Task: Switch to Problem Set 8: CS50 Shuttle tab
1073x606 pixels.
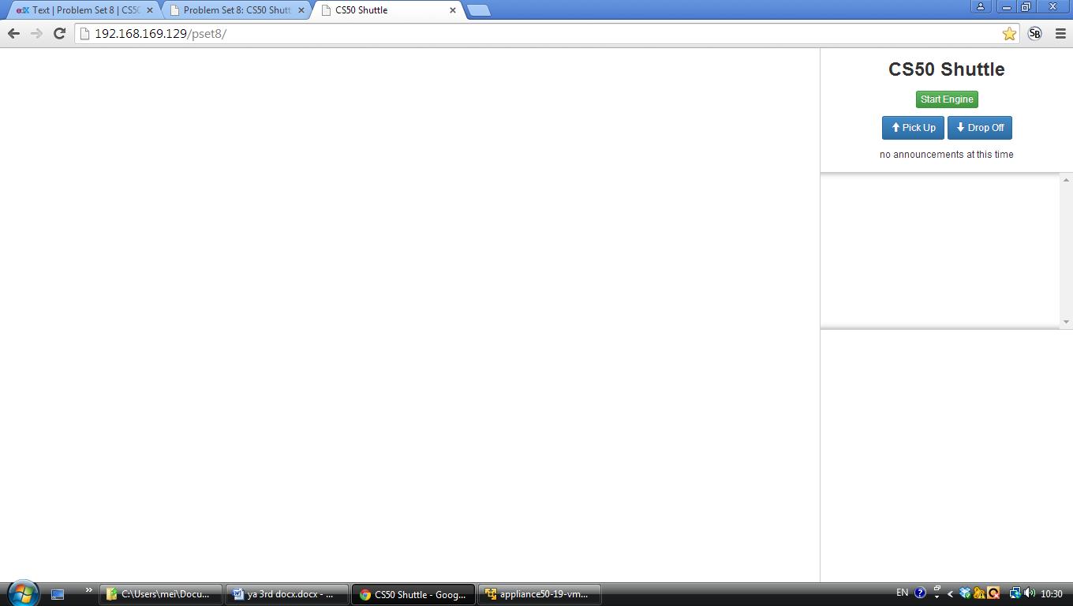Action: coord(237,10)
